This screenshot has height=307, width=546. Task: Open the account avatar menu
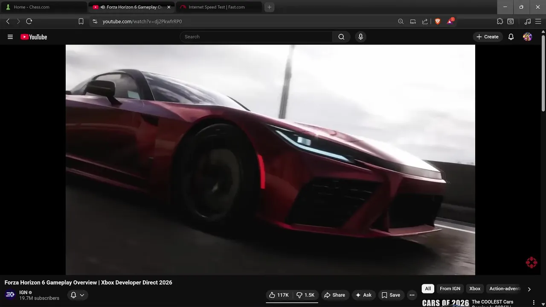coord(527,37)
